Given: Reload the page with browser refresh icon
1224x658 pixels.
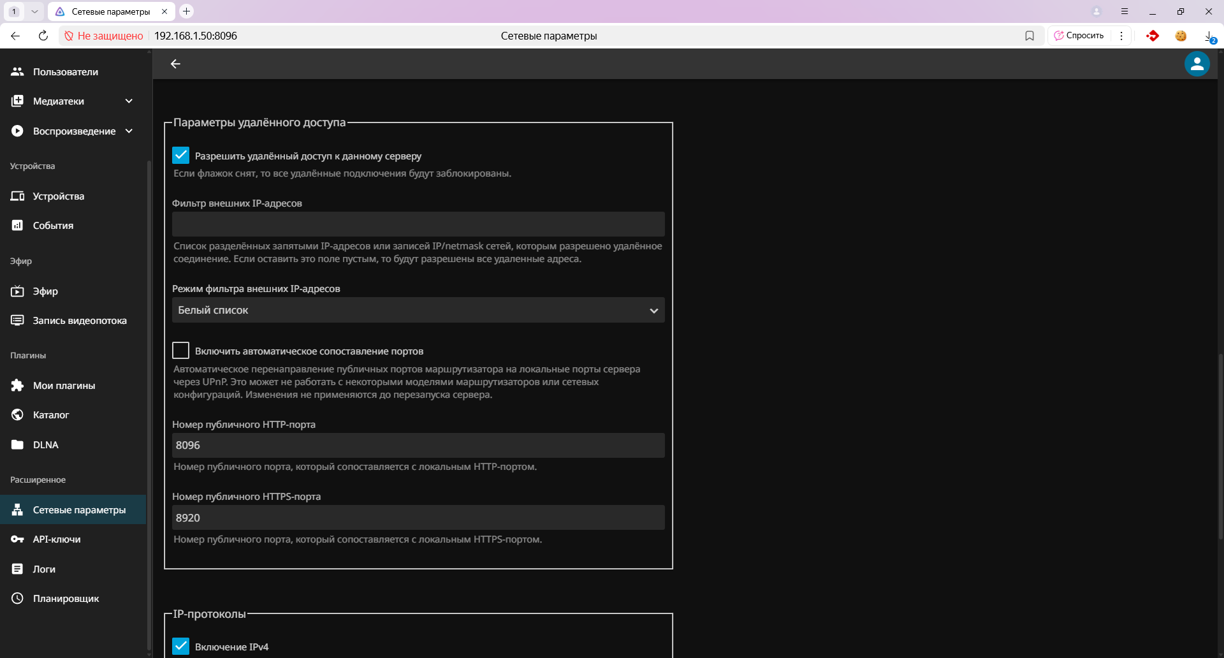Looking at the screenshot, I should [43, 36].
